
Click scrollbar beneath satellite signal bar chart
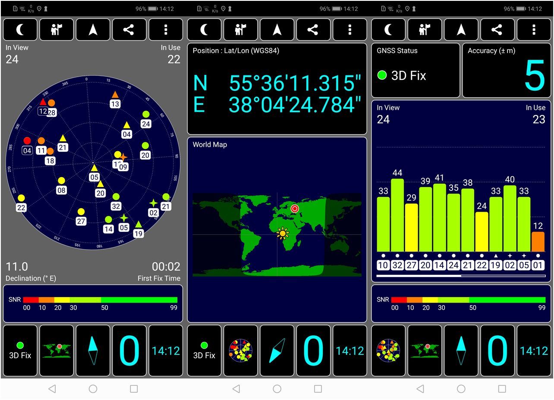tap(460, 275)
